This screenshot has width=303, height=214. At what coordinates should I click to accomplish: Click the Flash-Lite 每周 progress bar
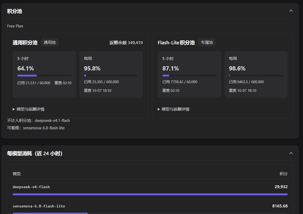click(256, 75)
